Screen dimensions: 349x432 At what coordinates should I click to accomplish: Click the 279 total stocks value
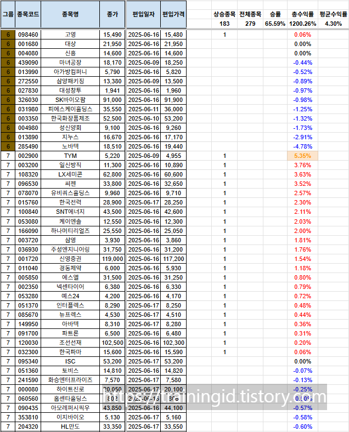(250, 24)
